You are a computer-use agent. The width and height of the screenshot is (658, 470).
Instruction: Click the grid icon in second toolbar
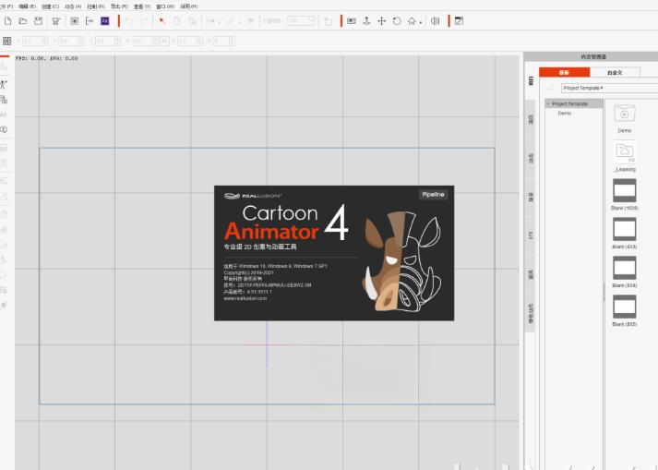(x=6, y=41)
